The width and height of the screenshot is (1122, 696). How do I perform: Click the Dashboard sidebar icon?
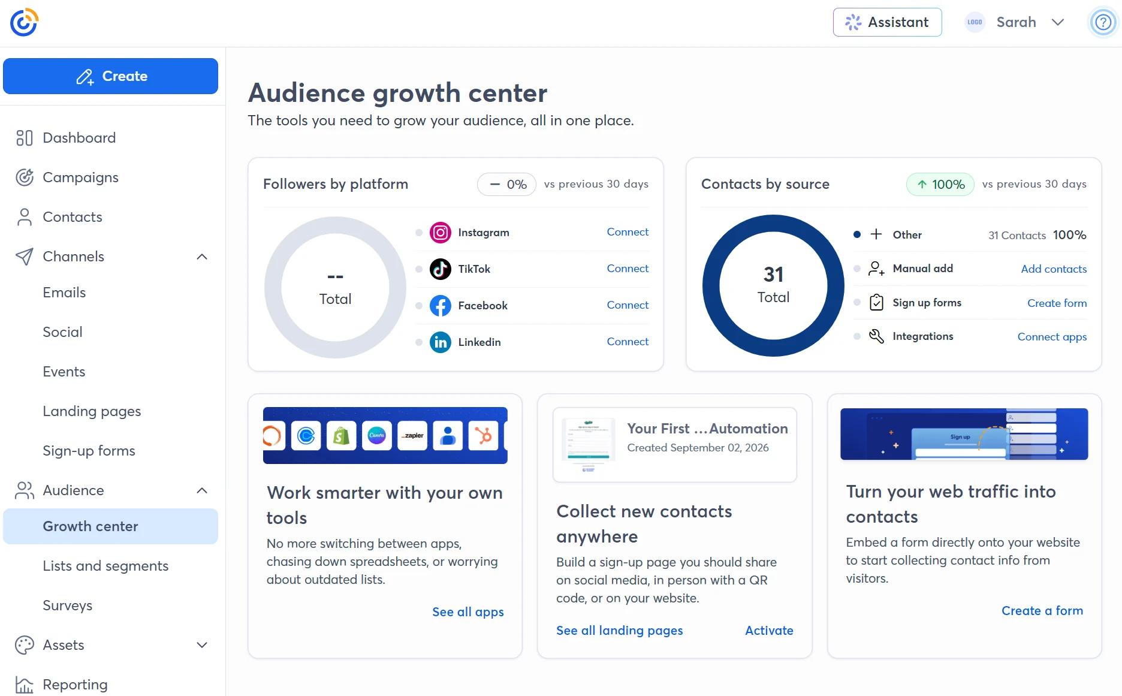point(25,138)
